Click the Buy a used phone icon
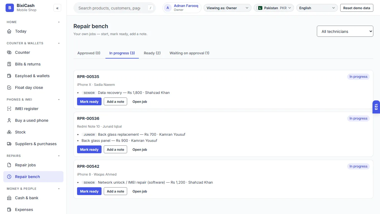Image resolution: width=380 pixels, height=214 pixels. [x=9, y=120]
